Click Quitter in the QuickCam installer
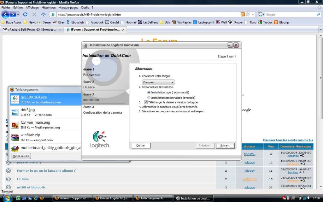 pyautogui.click(x=141, y=146)
